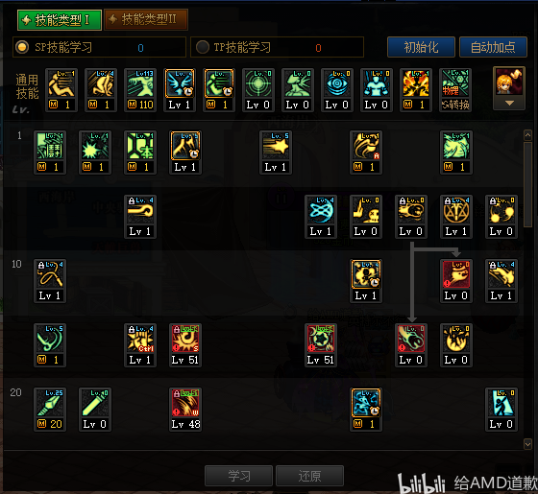The width and height of the screenshot is (538, 494).
Task: Switch to 技能类型 I tab
Action: 60,20
